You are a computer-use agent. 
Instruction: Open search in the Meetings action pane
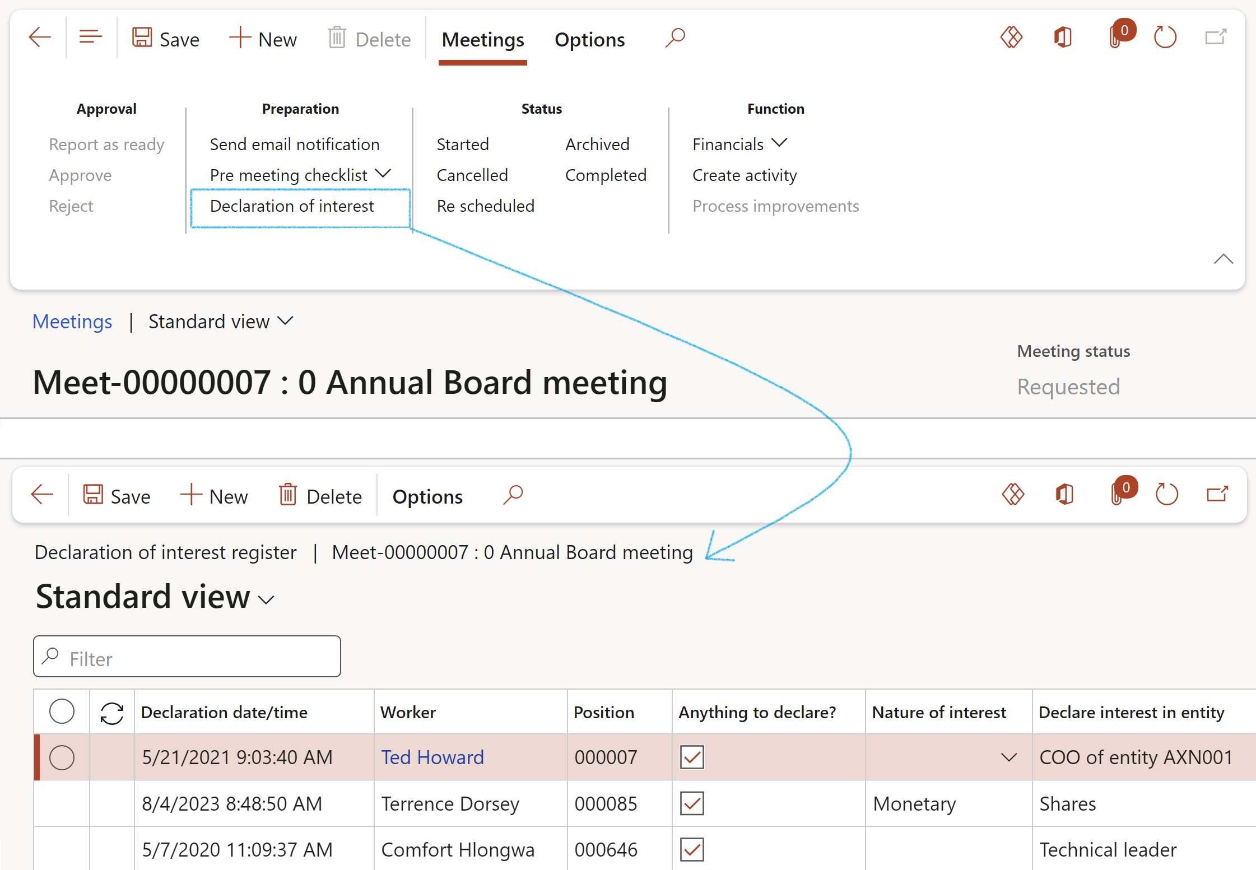coord(675,38)
